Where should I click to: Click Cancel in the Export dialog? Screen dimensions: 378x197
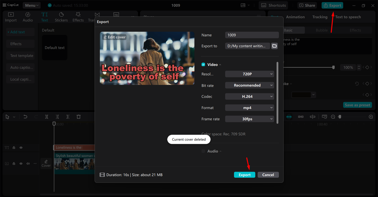[268, 175]
